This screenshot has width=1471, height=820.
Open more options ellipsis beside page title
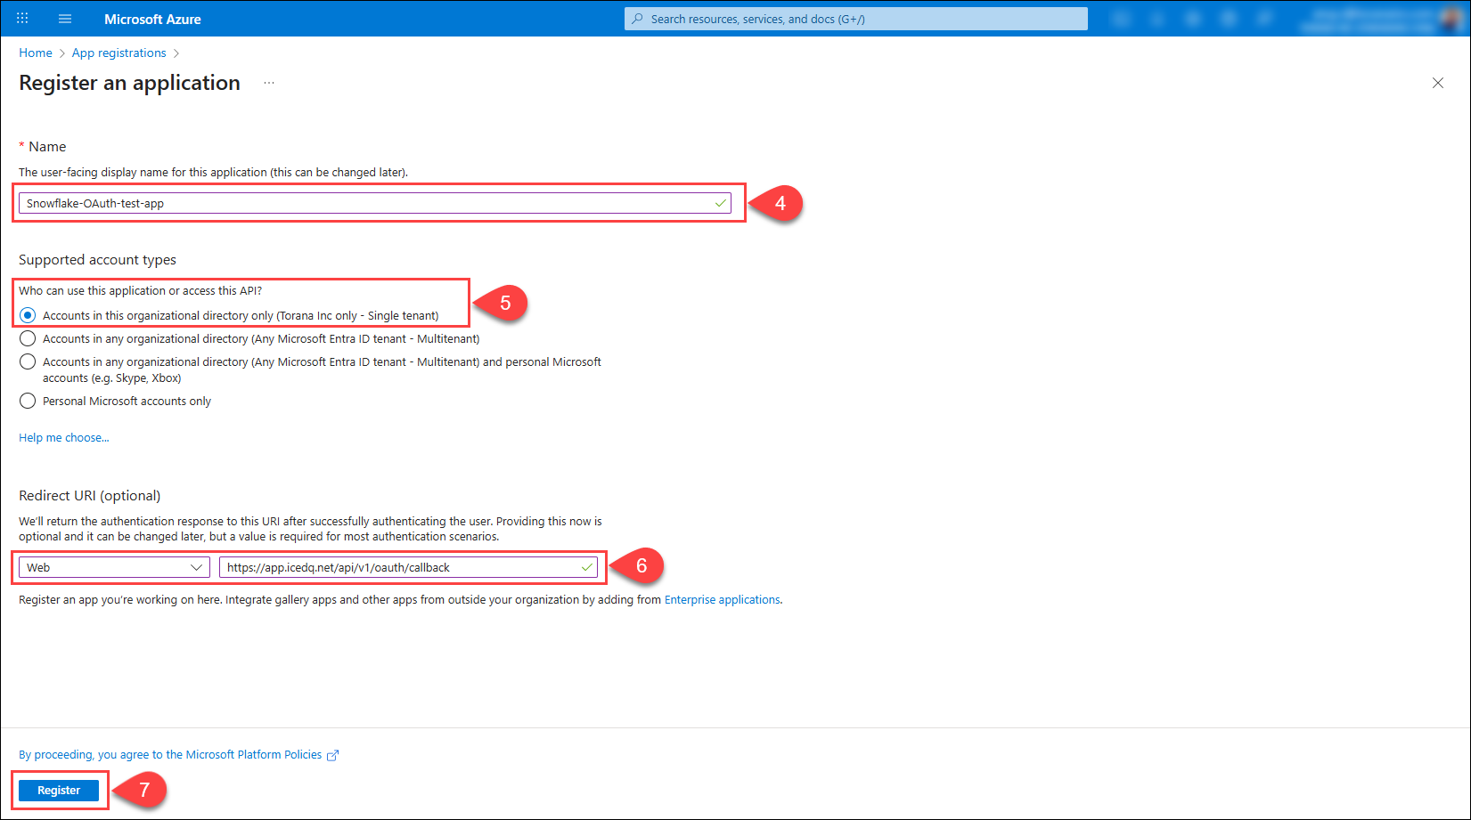269,83
